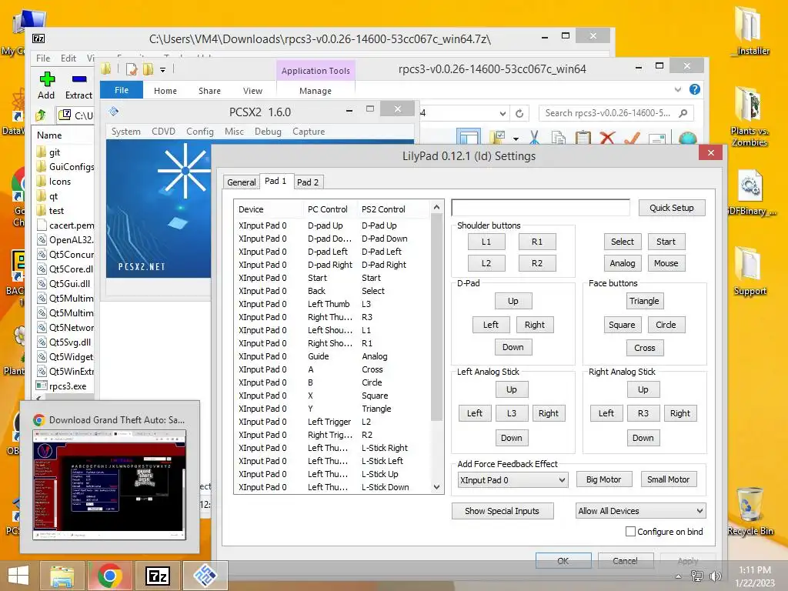Enable the Configure on bind checkbox
The width and height of the screenshot is (788, 591).
(630, 531)
